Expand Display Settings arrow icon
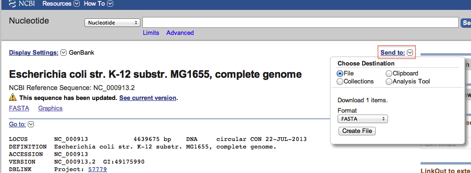The width and height of the screenshot is (471, 173). click(63, 53)
